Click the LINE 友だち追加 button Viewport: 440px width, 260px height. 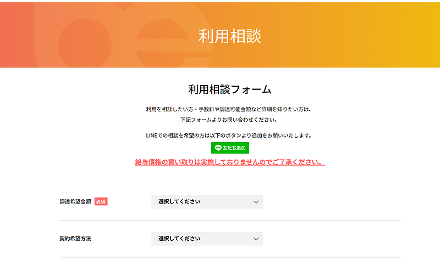coord(230,148)
